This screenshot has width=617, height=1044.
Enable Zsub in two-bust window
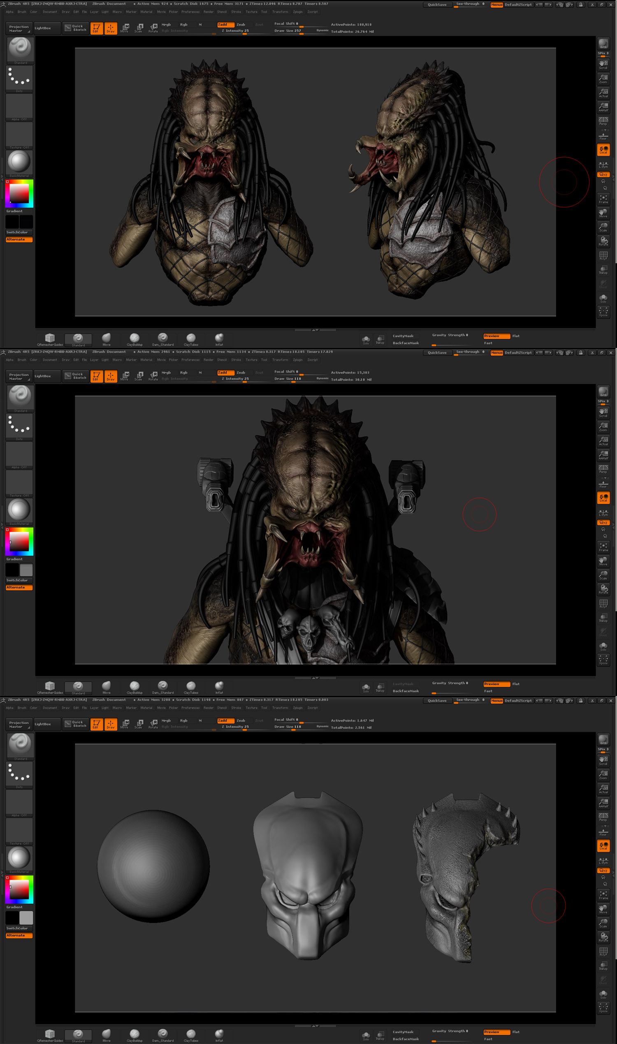point(241,25)
